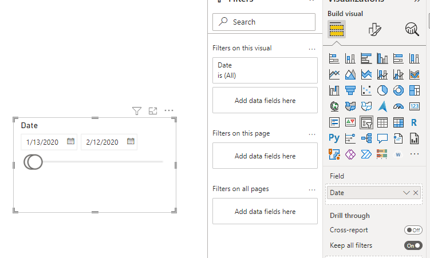
Task: Select the Key influencers visual
Action: tap(350, 138)
